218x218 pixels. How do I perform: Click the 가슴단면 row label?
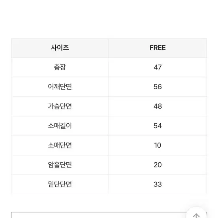pyautogui.click(x=60, y=106)
